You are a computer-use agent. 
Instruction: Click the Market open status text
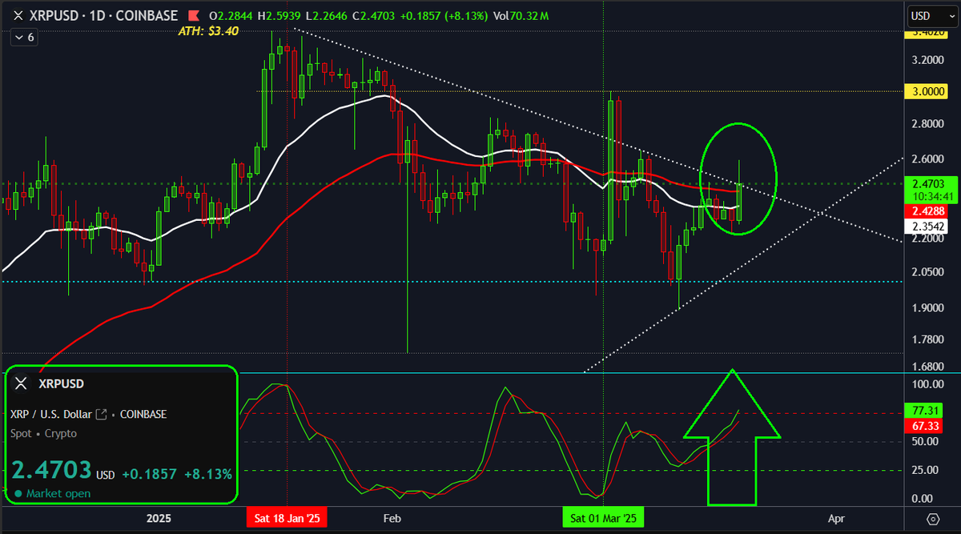point(58,493)
